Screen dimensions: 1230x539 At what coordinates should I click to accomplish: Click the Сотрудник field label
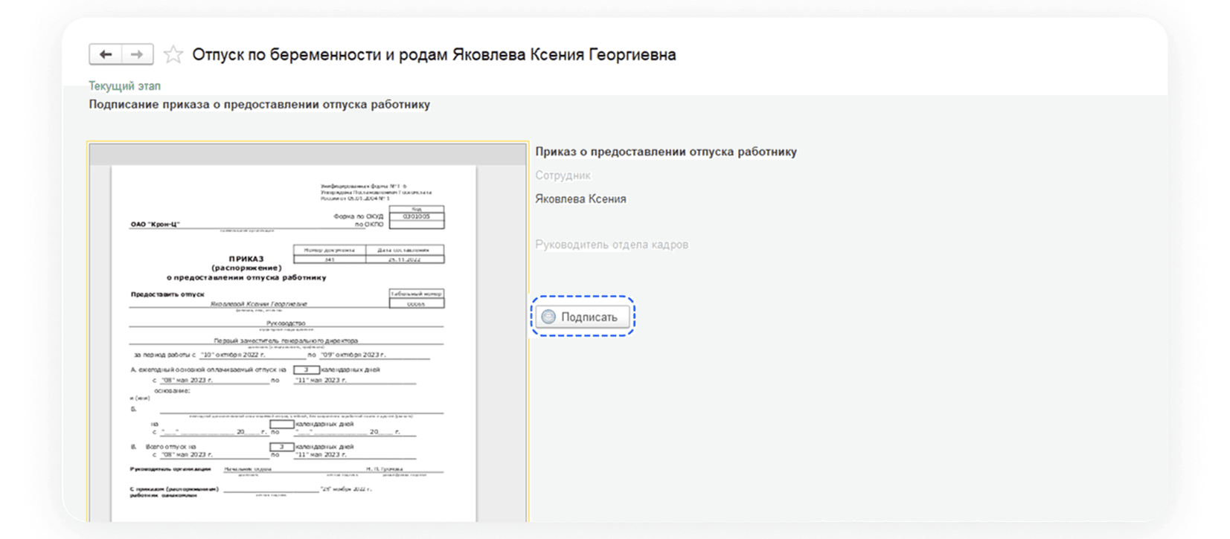coord(563,175)
